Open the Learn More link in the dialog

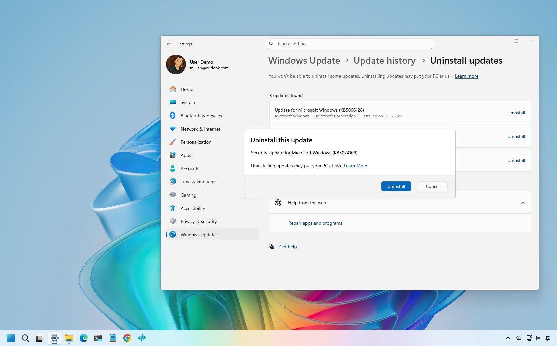click(355, 166)
